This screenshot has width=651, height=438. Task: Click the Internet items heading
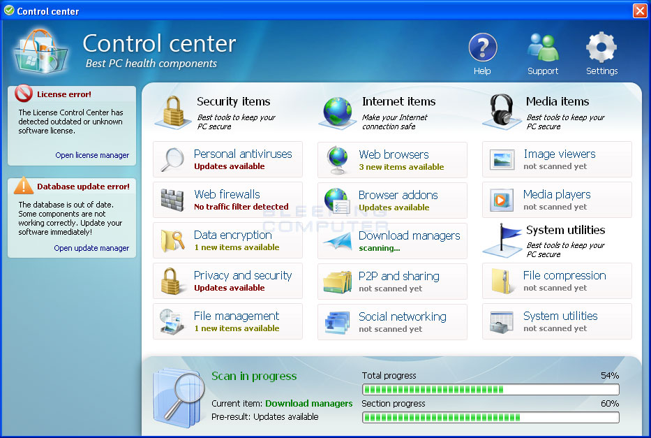click(x=398, y=101)
